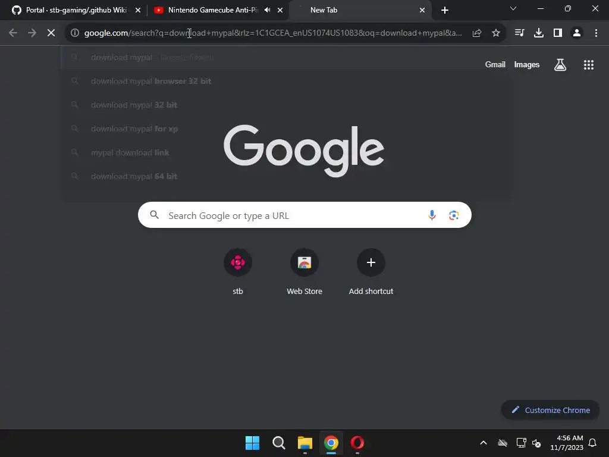
Task: Mute the Nintendo Gamecube tab audio
Action: tap(267, 10)
